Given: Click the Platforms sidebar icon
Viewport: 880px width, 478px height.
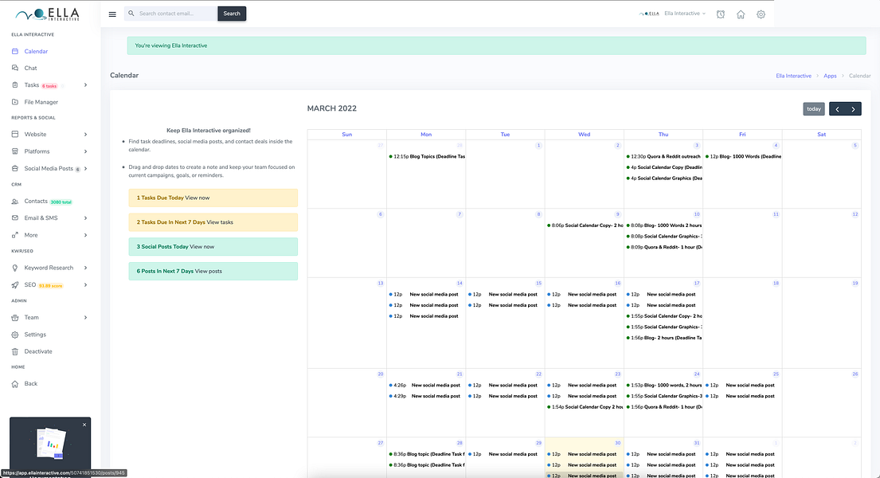Looking at the screenshot, I should click(x=15, y=151).
